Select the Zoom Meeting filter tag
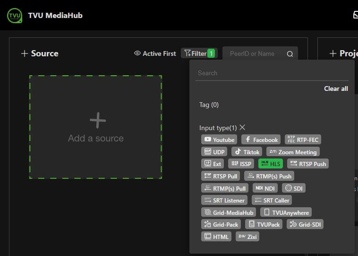Screen dimensions: 358x256 coord(293,152)
